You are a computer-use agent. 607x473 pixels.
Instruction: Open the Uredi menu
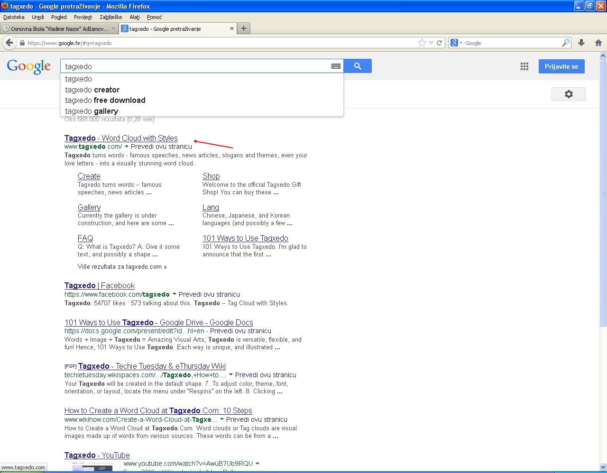(x=38, y=17)
